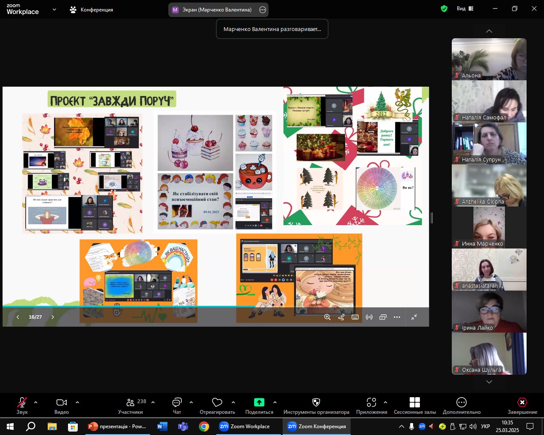The image size is (544, 435).
Task: Select the pen annotation tool on slide
Action: tap(341, 317)
